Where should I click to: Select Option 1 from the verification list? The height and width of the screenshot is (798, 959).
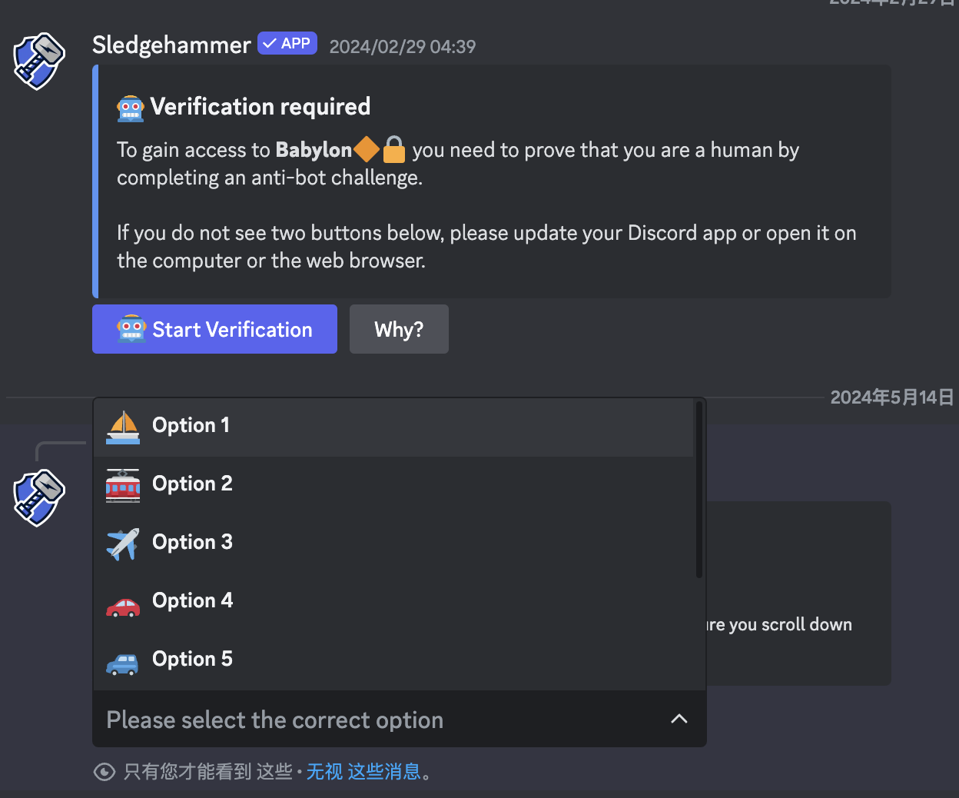pyautogui.click(x=191, y=424)
